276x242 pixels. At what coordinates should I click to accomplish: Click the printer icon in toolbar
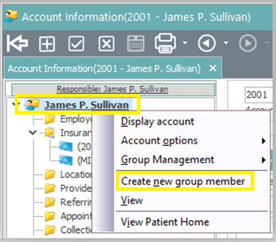coord(165,44)
